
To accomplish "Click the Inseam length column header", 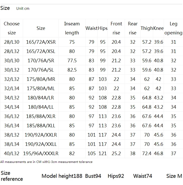I will (x=72, y=28).
